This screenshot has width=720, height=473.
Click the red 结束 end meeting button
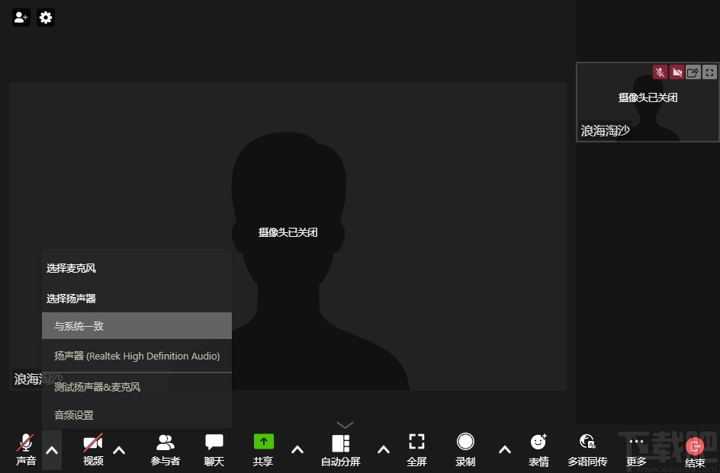pos(694,449)
